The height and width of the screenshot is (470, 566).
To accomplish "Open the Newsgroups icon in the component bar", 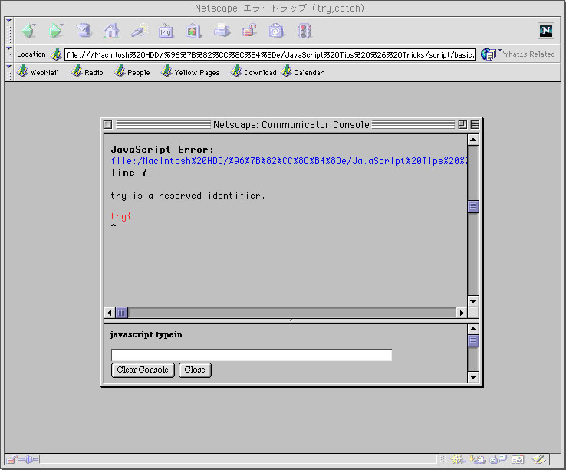I will 499,459.
